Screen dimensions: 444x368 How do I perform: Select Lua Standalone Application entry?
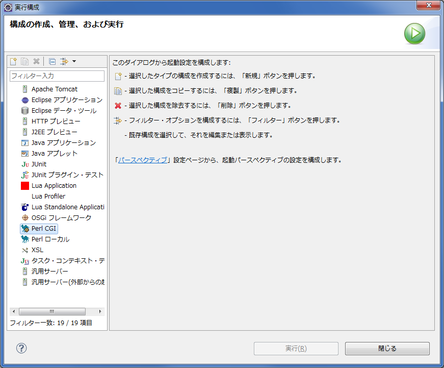68,207
